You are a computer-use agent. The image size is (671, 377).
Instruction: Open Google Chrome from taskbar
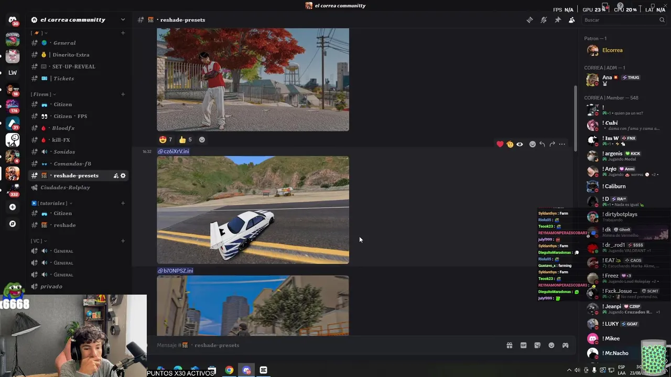(229, 370)
